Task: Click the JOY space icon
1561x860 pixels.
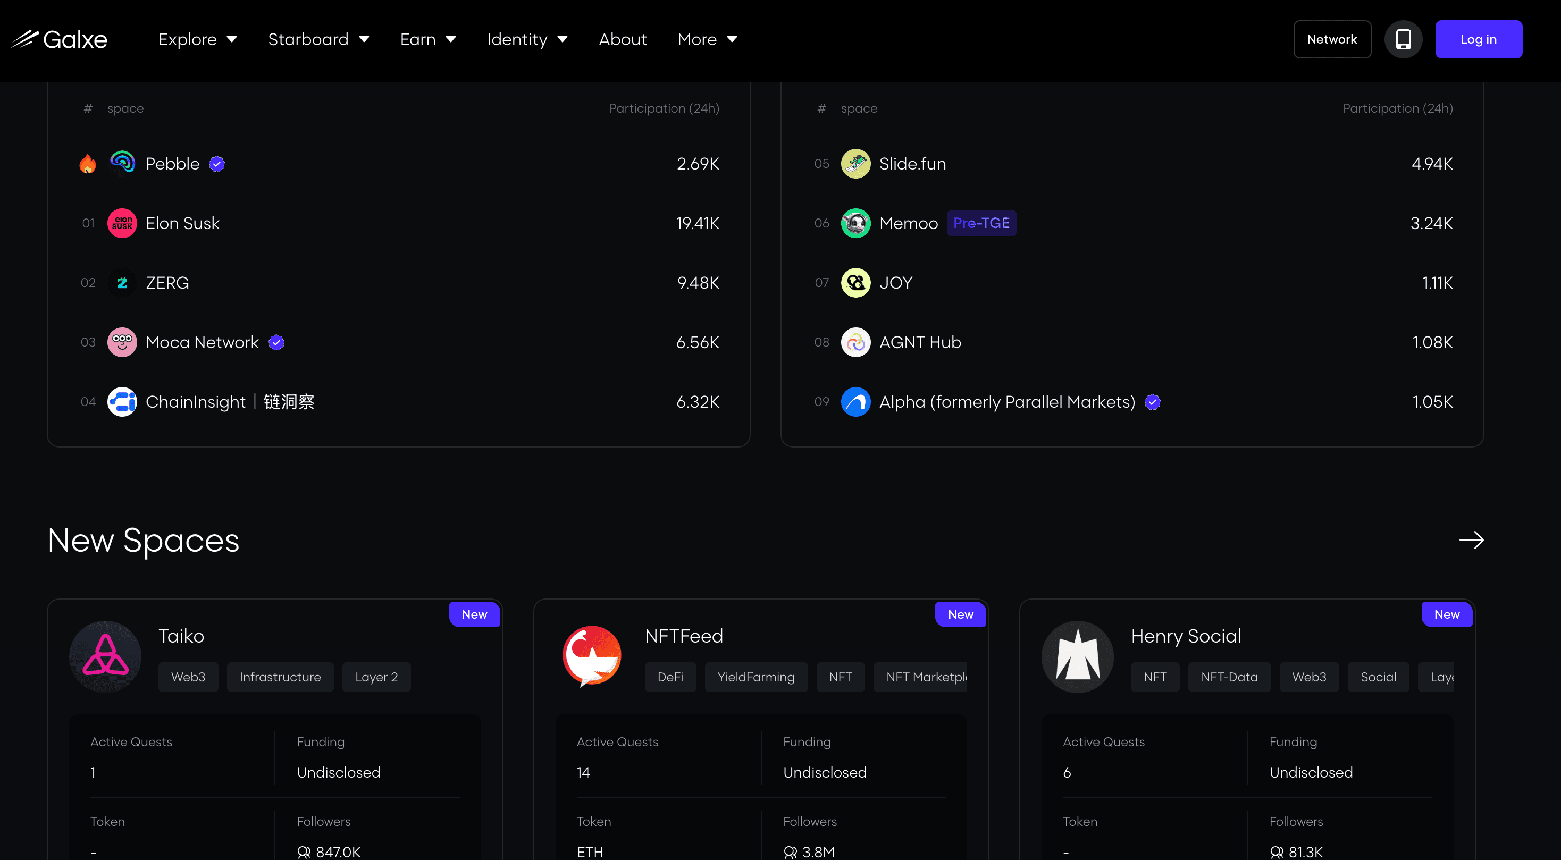Action: click(x=855, y=282)
